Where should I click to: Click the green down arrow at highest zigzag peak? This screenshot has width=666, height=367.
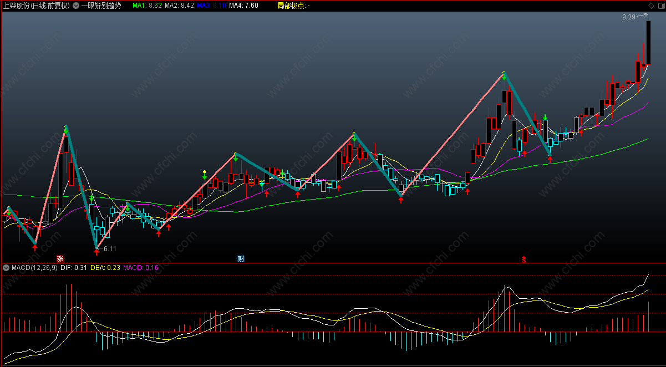point(504,77)
